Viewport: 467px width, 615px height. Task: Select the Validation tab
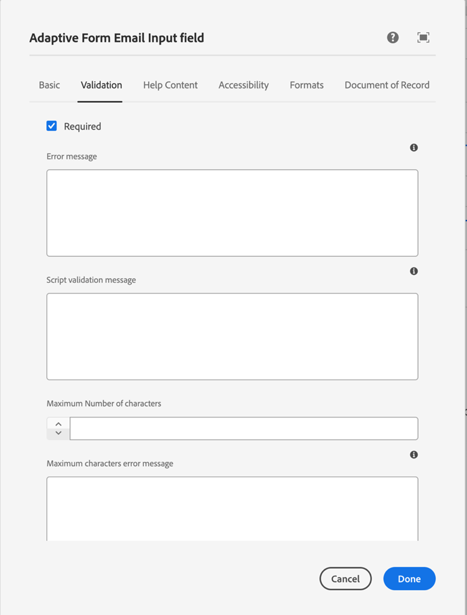click(101, 85)
